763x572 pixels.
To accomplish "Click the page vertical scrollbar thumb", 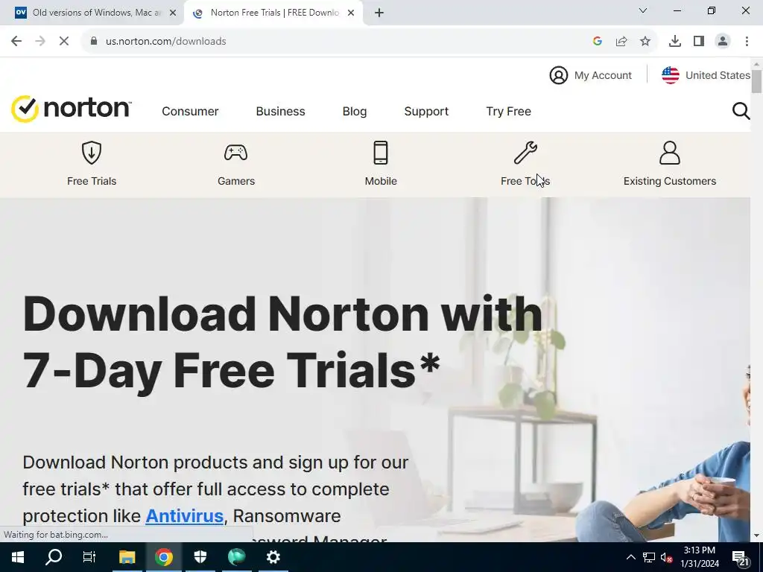I will click(x=757, y=81).
